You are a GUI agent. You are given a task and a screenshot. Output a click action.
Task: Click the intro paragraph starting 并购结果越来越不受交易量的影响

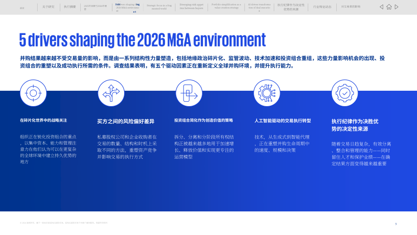click(203, 62)
